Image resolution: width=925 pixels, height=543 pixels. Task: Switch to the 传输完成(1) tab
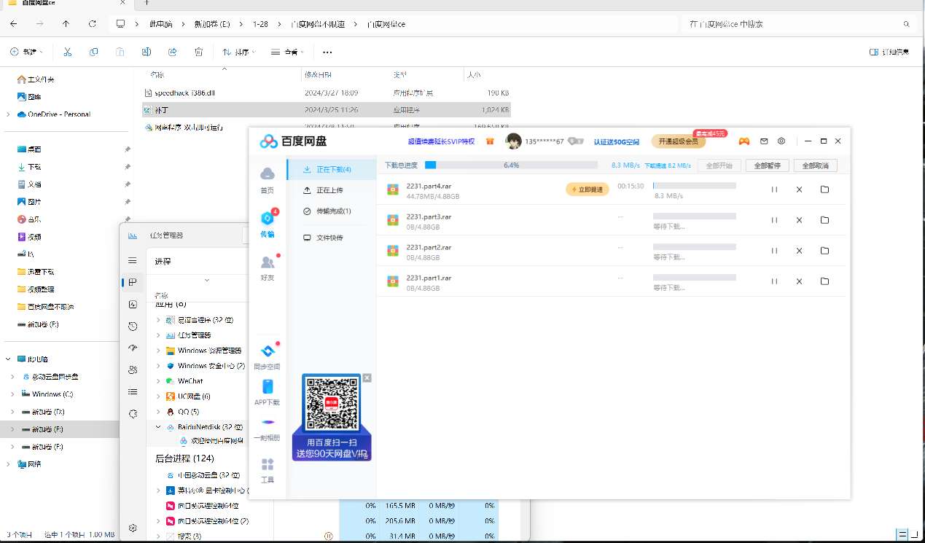click(332, 211)
